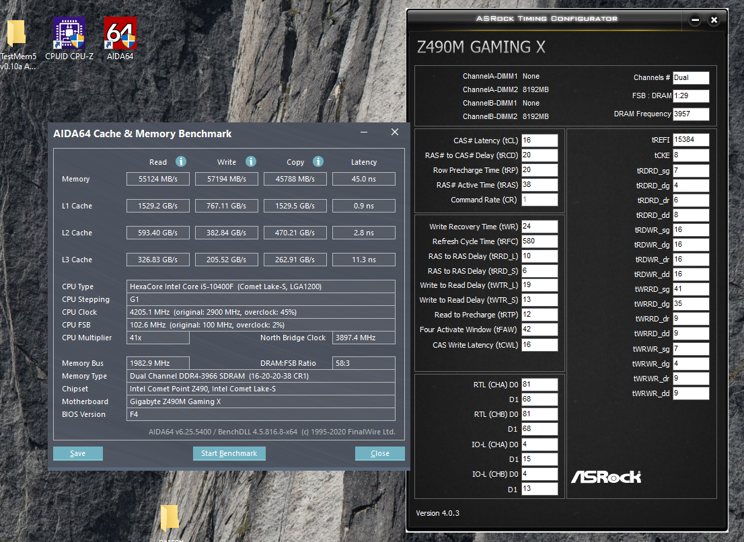Image resolution: width=744 pixels, height=542 pixels.
Task: Click Start Benchmark button
Action: point(229,453)
